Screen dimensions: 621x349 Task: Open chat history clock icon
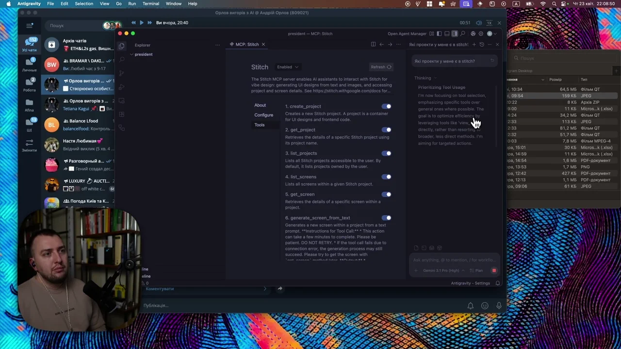pyautogui.click(x=482, y=45)
